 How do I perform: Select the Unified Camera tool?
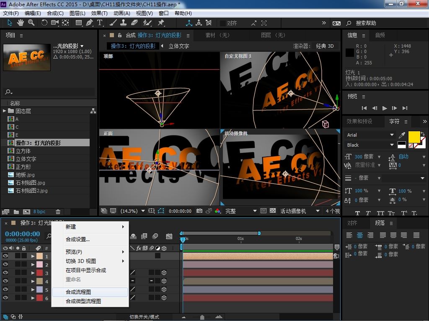(55, 23)
